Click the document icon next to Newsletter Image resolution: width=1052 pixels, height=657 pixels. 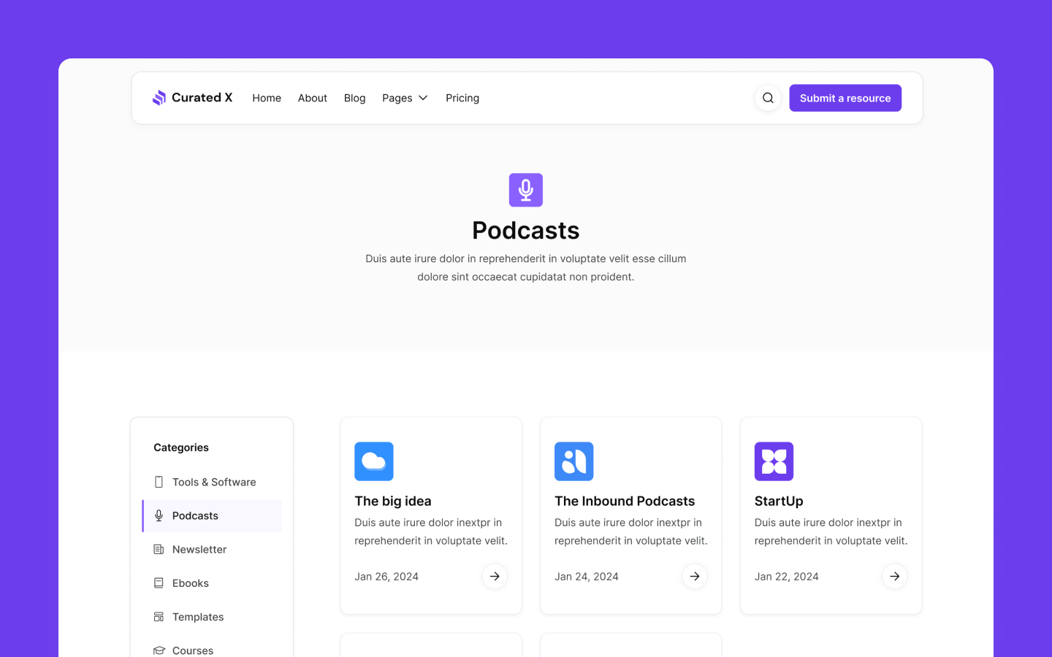159,549
